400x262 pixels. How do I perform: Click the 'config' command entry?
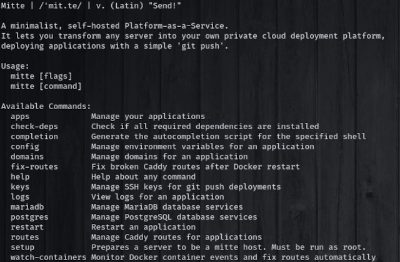[x=25, y=147]
